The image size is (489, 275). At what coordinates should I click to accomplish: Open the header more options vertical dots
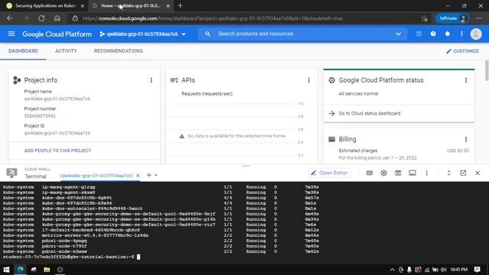coord(461,34)
